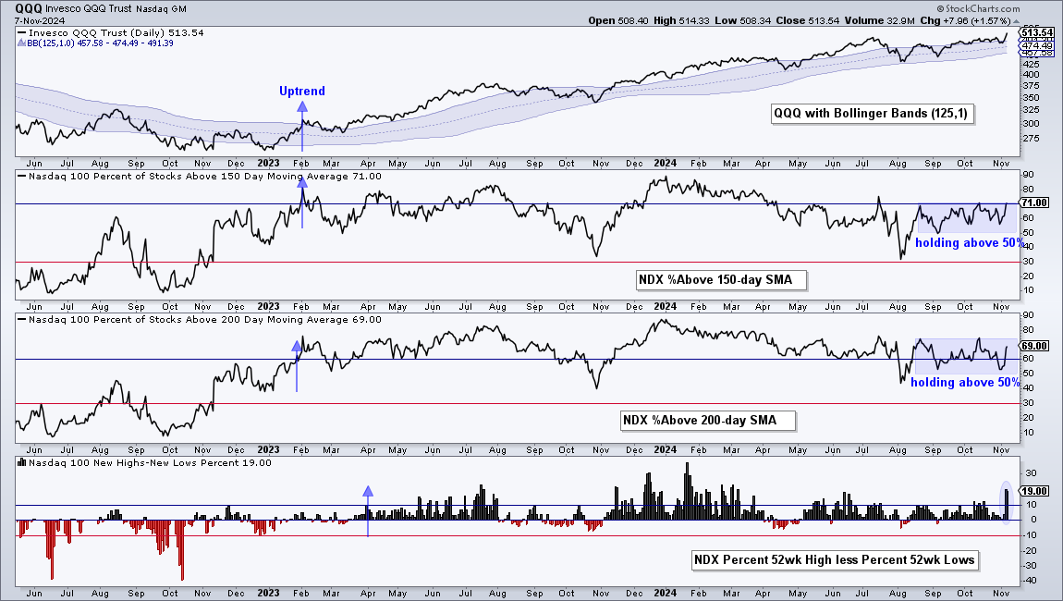
Task: Click the 2024 year marker on the bottom axis
Action: coord(665,592)
